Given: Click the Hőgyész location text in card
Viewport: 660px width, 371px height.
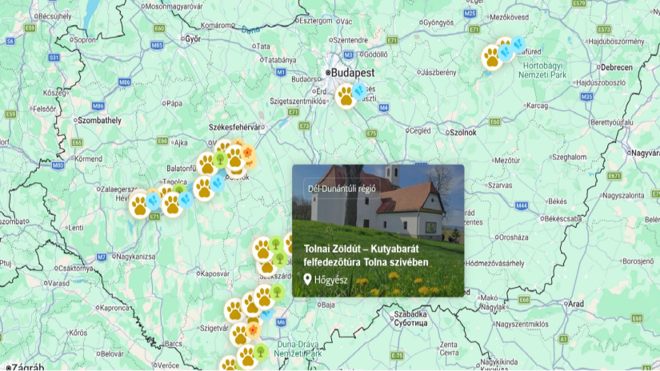Looking at the screenshot, I should pyautogui.click(x=331, y=280).
